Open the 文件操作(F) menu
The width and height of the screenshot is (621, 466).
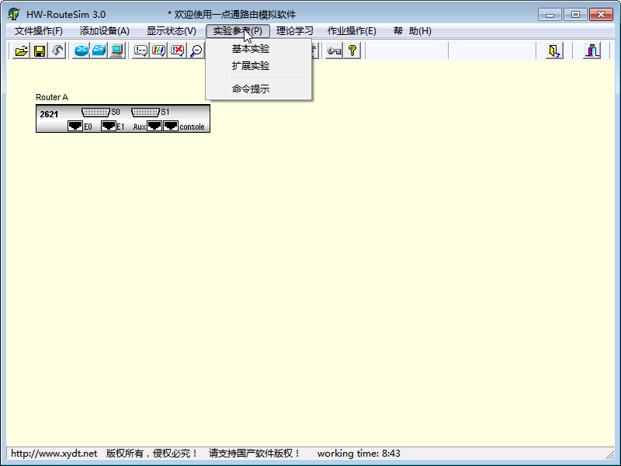(38, 31)
